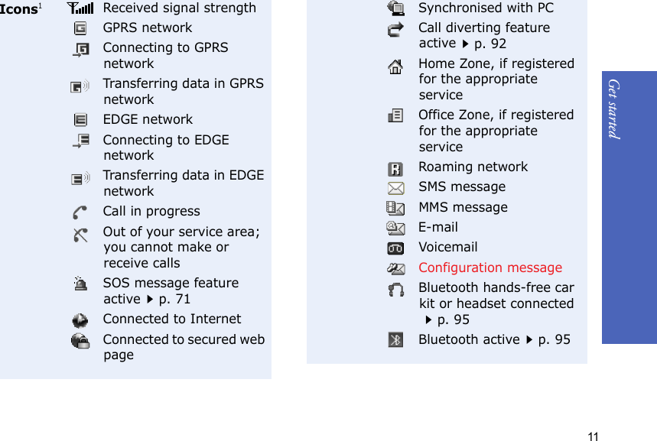Click the received signal strength icon

click(80, 8)
